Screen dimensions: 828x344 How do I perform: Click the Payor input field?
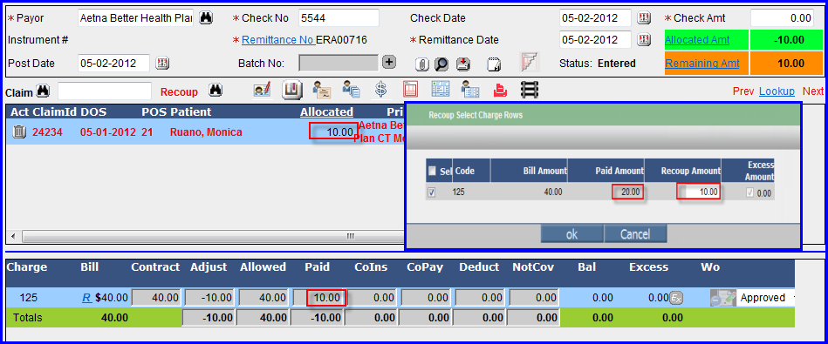pyautogui.click(x=136, y=18)
